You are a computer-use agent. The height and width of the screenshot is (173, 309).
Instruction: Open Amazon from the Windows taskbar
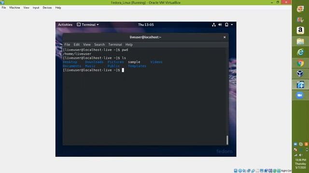(300, 30)
